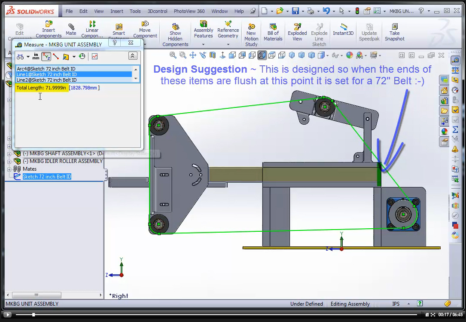Save the document with the floppy disk icon
This screenshot has height=322, width=466.
tap(295, 11)
